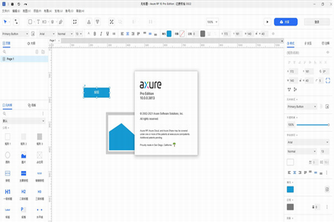The image size is (334, 222).
Task: Add a new page in the Pages pane
Action: (36, 52)
